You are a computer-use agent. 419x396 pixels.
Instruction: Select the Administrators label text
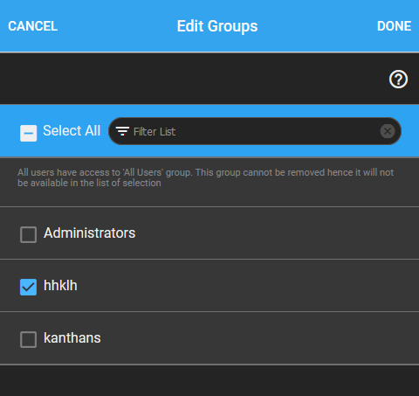pos(89,233)
